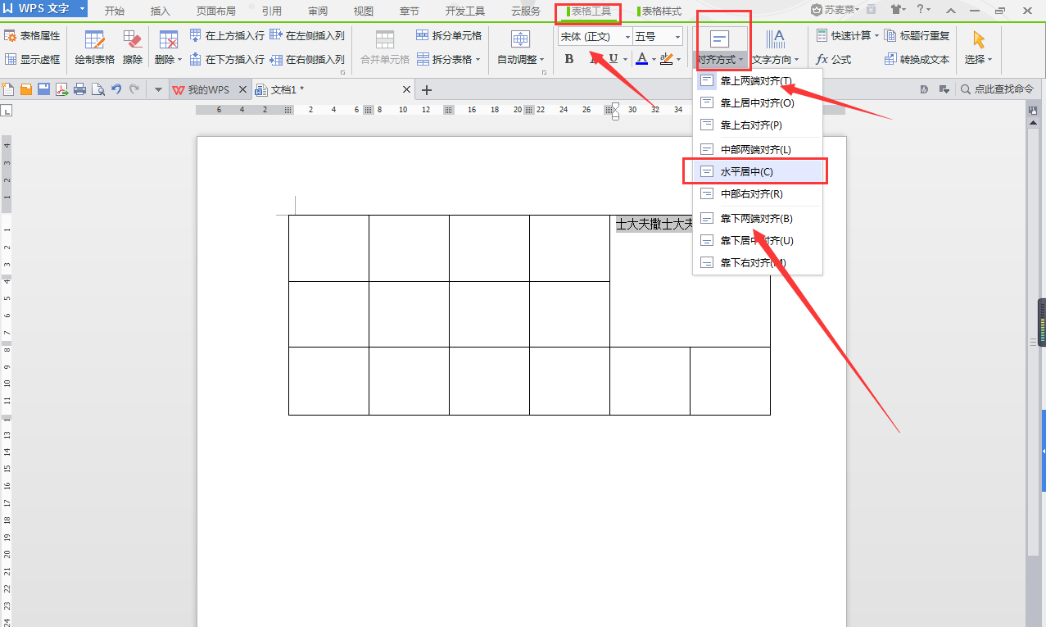Click Convert to Text (转换成文本)
This screenshot has width=1046, height=627.
917,59
